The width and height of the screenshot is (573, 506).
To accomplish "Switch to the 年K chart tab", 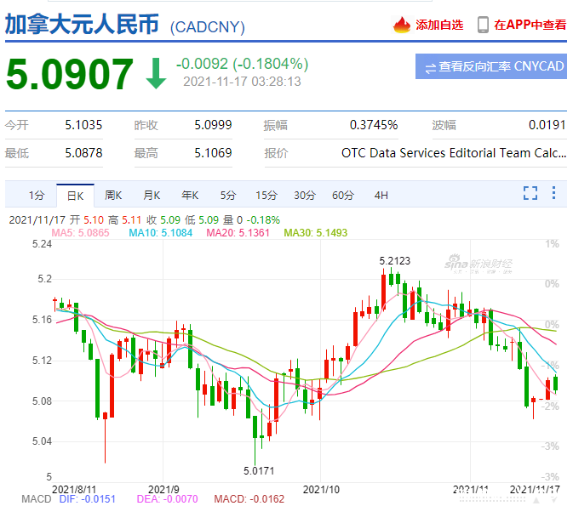I will (190, 196).
